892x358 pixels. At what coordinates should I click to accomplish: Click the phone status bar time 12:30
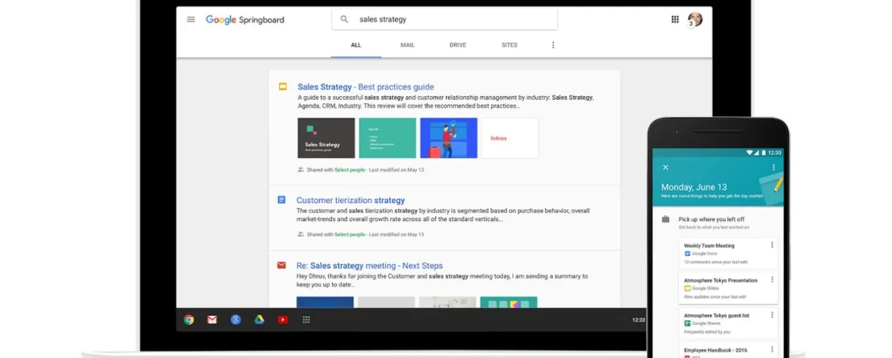pos(774,152)
